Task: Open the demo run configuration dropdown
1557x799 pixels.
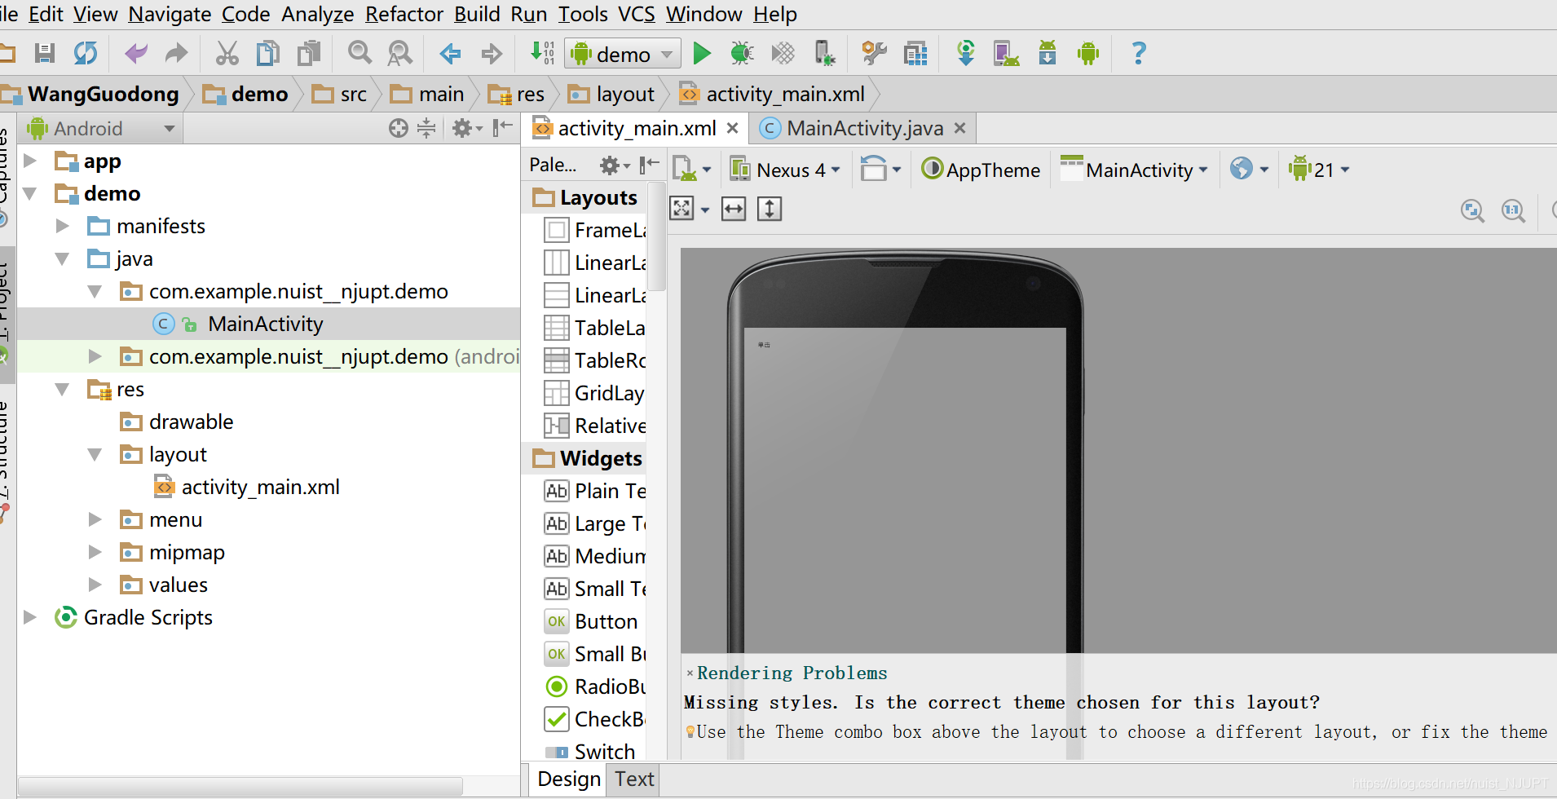Action: (x=623, y=55)
